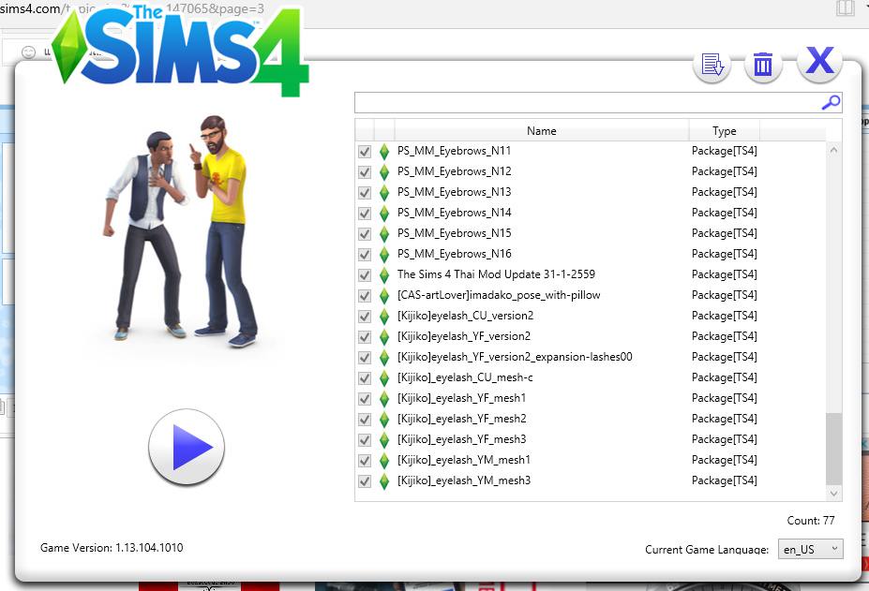Click plumbob icon beside [Kijiko]eyelash_YF_version2
Screen dimensions: 869x591
coord(384,337)
